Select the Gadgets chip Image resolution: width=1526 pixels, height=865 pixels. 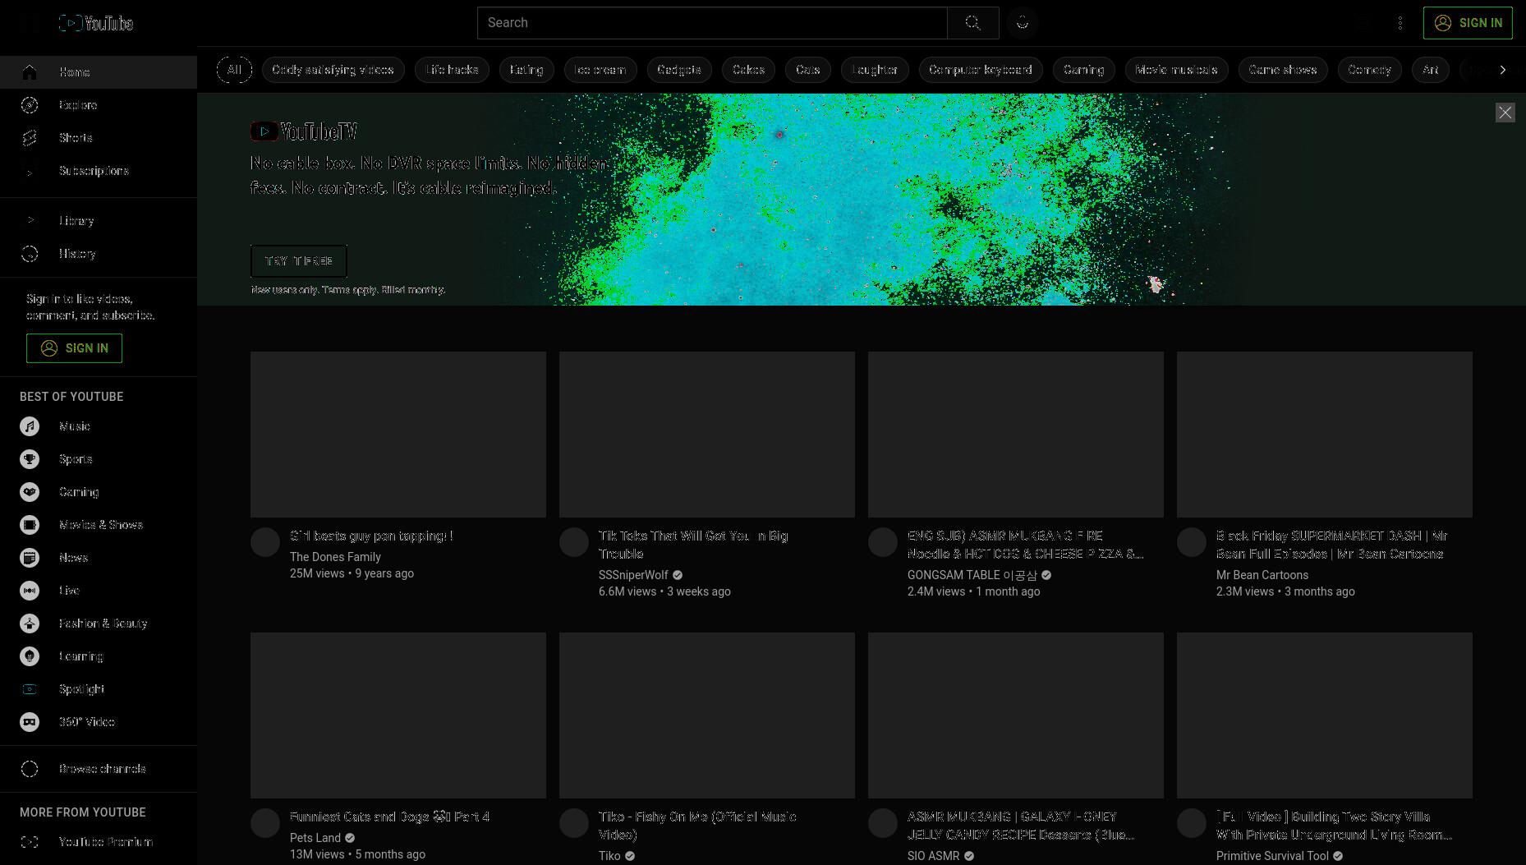click(x=679, y=70)
